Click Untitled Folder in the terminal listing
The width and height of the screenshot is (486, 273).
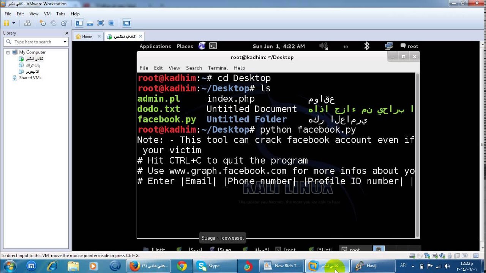tap(247, 119)
